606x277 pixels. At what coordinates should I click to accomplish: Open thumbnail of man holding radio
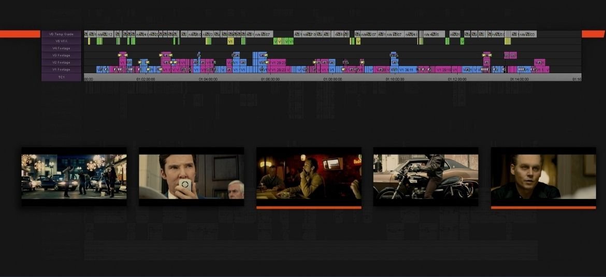click(191, 177)
